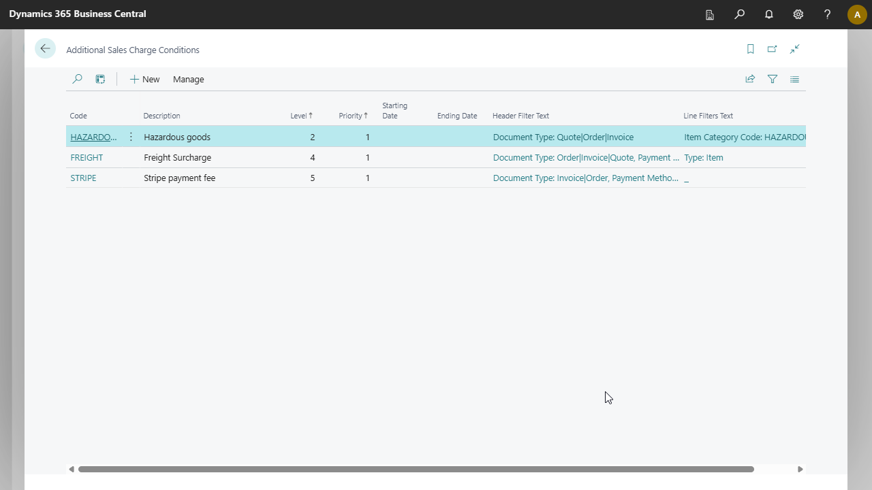Screen dimensions: 872x490
Task: Open header filter of Hazardous goods row
Action: pyautogui.click(x=563, y=137)
